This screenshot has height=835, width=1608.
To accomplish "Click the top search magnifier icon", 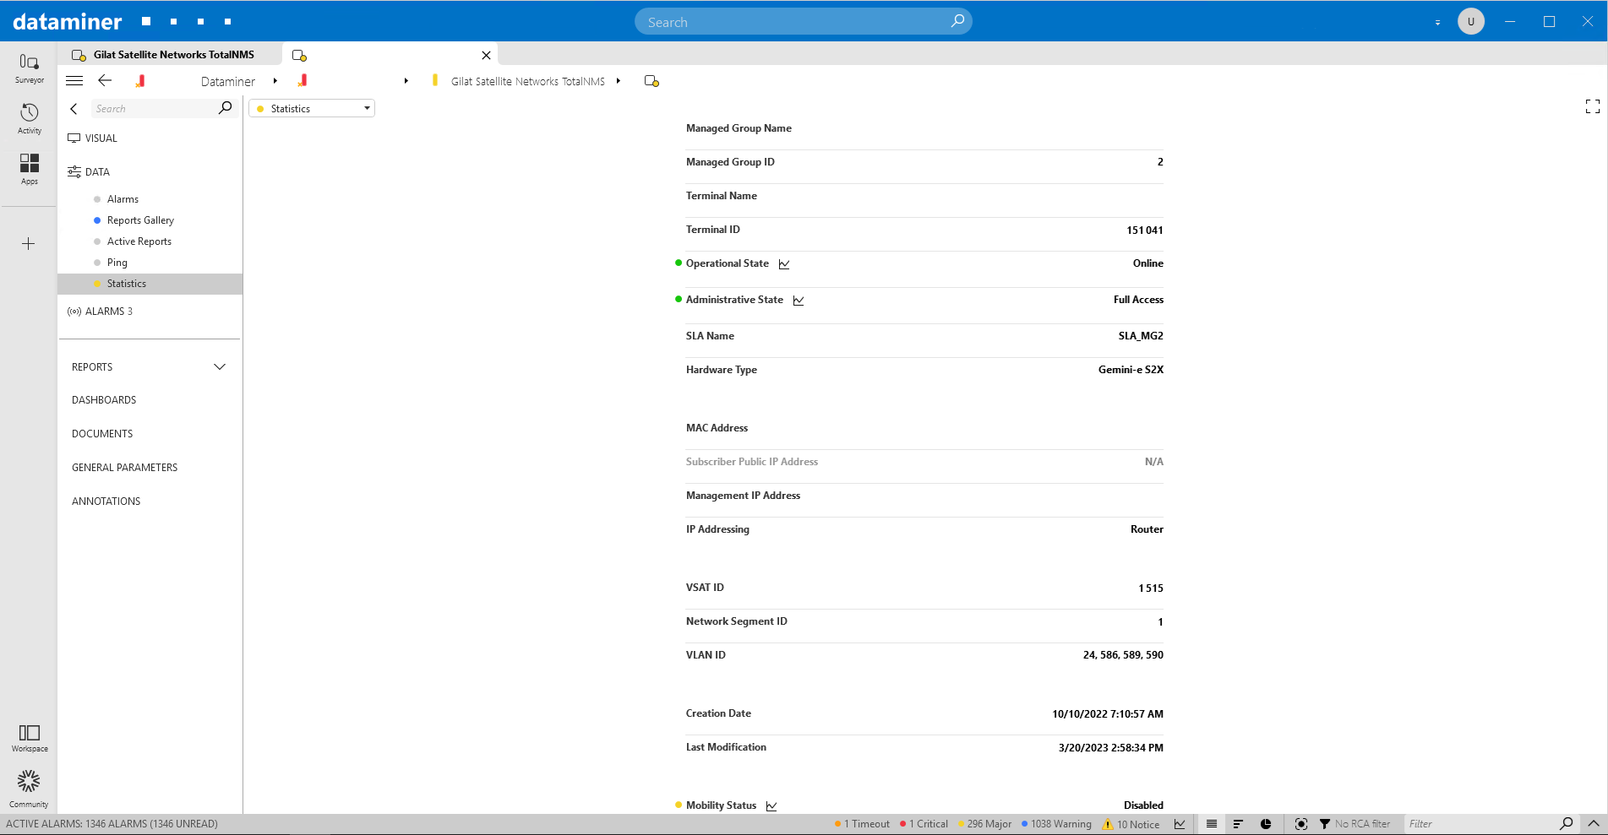I will point(957,21).
